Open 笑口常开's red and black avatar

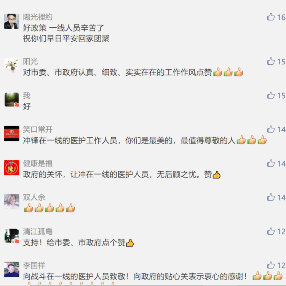pos(11,133)
